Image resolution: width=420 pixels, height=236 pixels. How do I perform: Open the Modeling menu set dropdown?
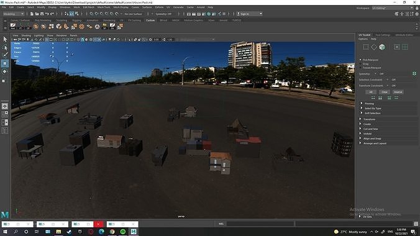point(14,14)
